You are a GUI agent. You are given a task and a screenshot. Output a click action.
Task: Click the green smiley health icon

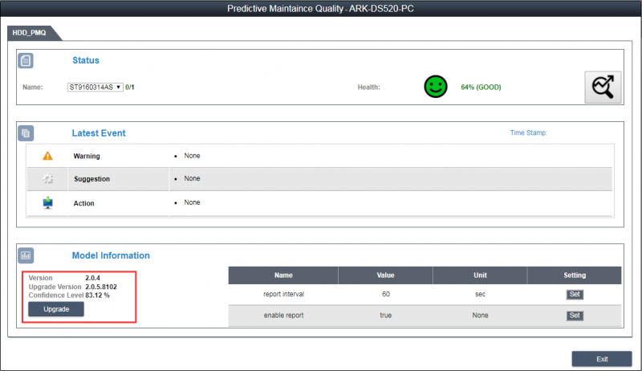(435, 87)
